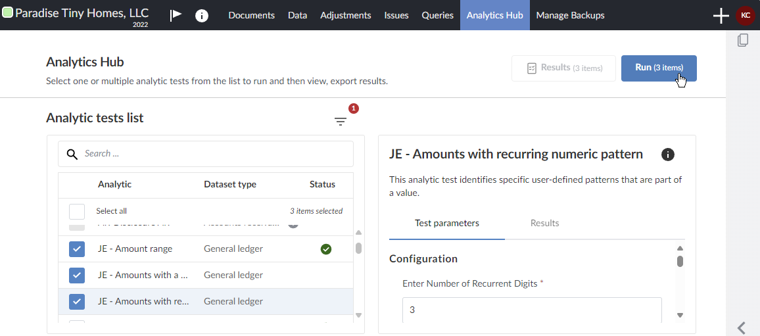Click the Results (3 items) button
The image size is (760, 336).
[563, 68]
